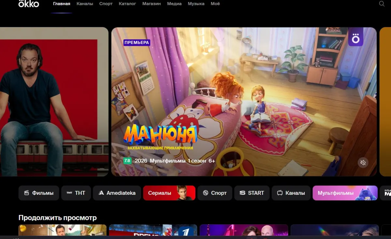Open the Главная tab
Screen dimensions: 391x239
pos(62,4)
